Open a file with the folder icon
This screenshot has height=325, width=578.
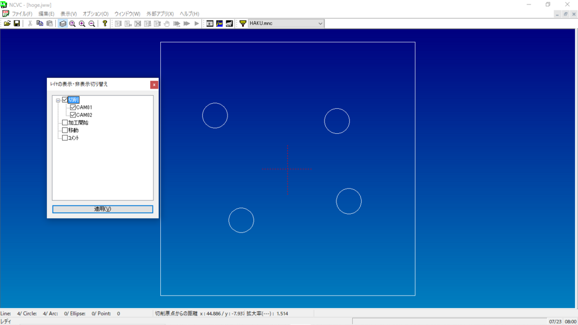[7, 23]
